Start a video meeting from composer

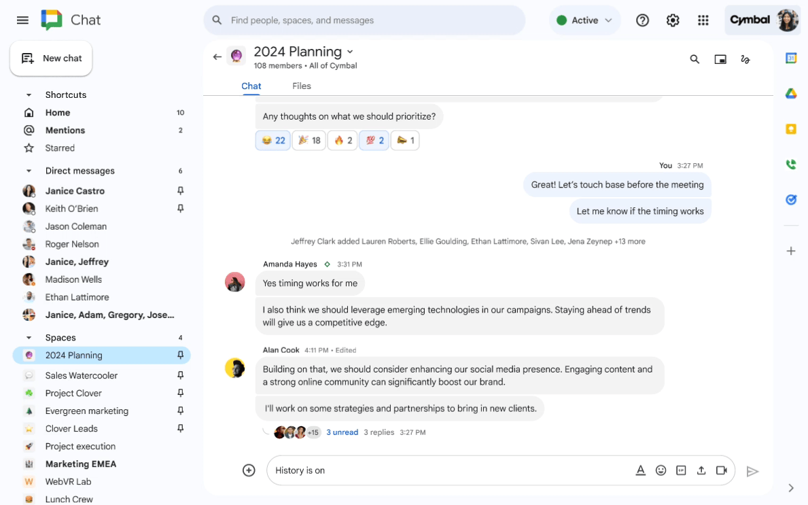(x=721, y=470)
